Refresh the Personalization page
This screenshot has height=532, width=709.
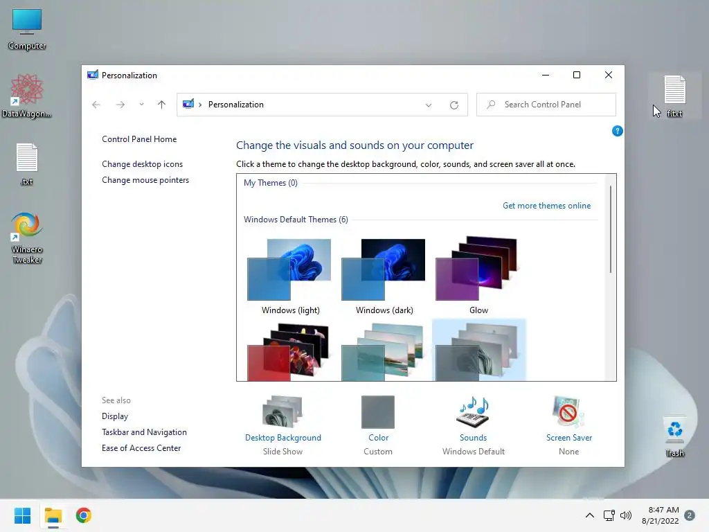click(454, 105)
